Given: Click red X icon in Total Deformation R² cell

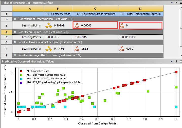Looking at the screenshot, I should 122,25.
